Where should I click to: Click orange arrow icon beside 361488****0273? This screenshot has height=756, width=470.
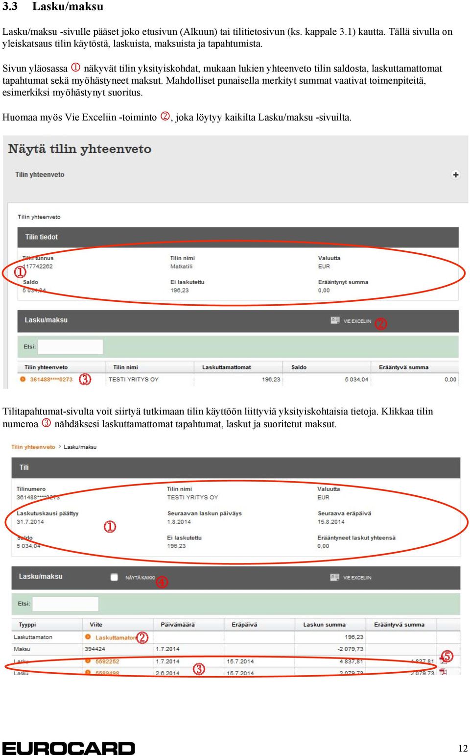coord(23,379)
